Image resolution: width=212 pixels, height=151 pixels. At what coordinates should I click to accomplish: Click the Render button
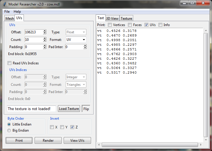48,141
